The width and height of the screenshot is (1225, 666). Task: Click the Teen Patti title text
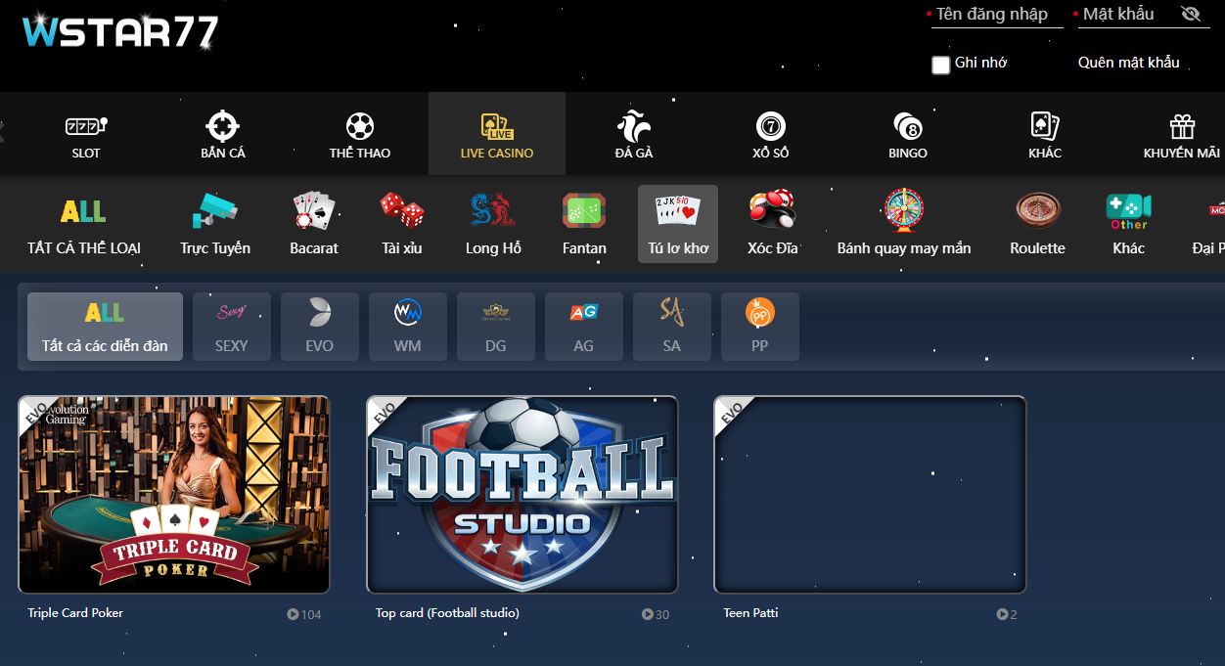click(x=750, y=613)
